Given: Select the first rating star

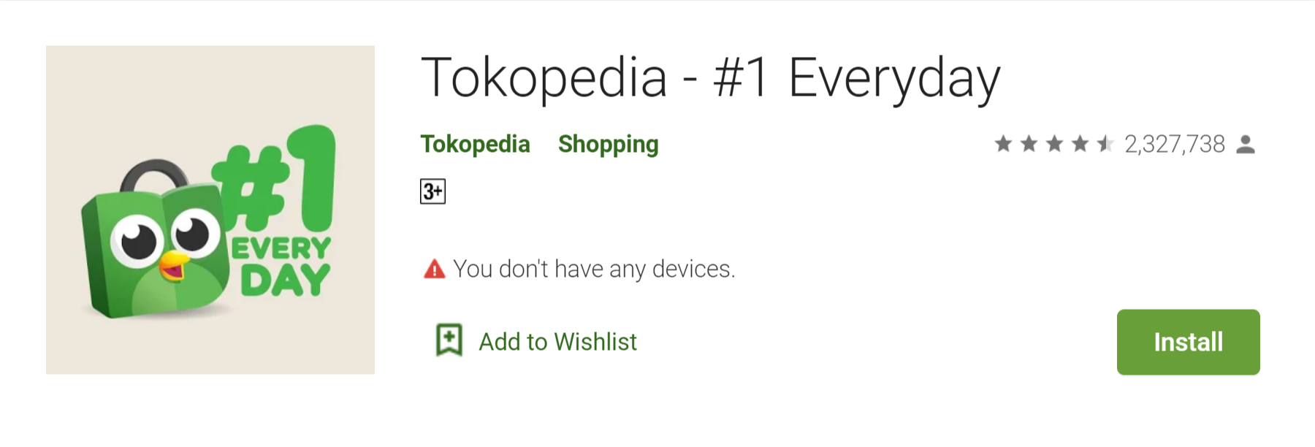Looking at the screenshot, I should point(1005,144).
